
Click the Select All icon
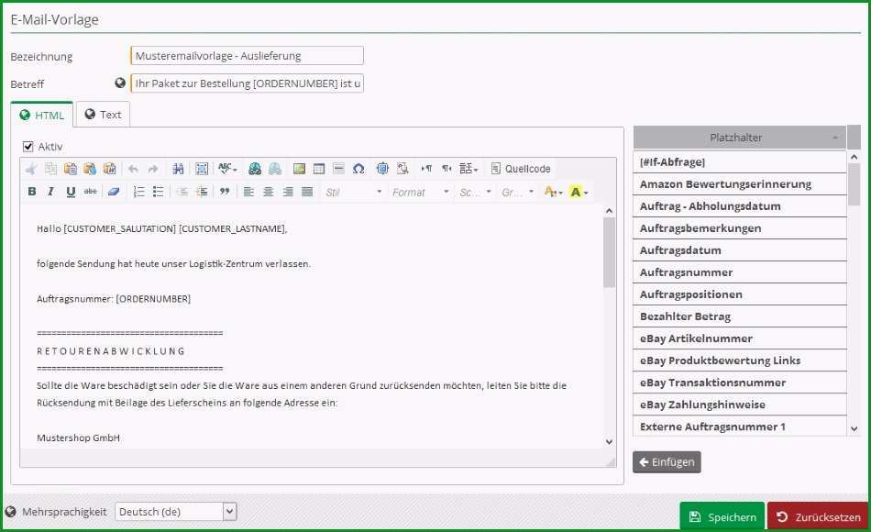coord(202,169)
